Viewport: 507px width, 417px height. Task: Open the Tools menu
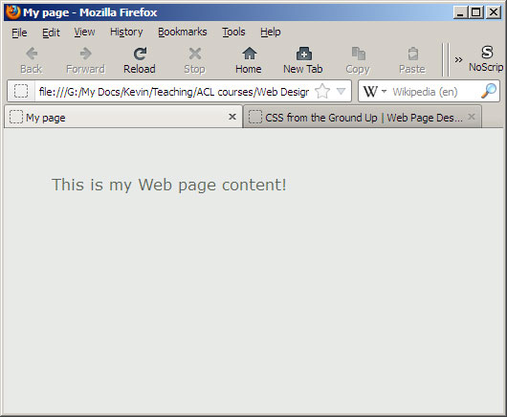(x=233, y=32)
